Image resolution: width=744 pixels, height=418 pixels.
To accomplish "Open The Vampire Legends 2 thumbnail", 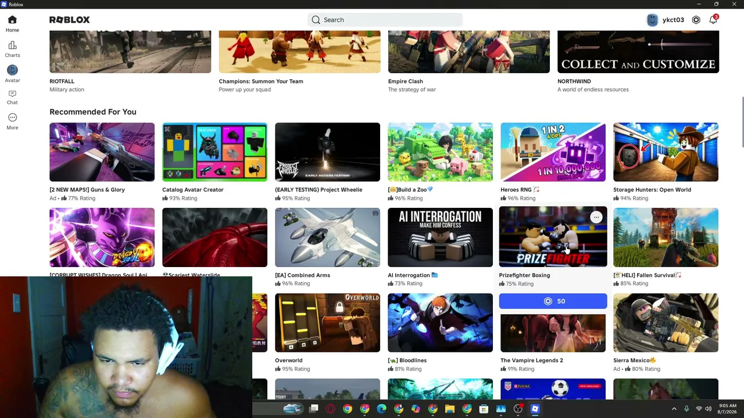I will pyautogui.click(x=553, y=333).
